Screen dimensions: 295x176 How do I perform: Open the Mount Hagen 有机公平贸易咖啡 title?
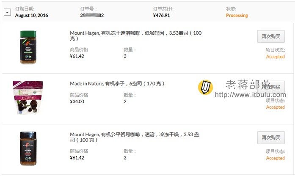tap(134, 137)
